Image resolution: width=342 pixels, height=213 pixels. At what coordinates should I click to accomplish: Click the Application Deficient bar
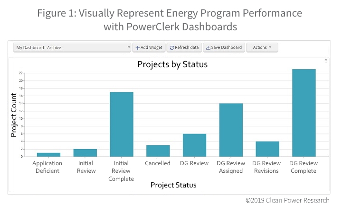(48, 155)
